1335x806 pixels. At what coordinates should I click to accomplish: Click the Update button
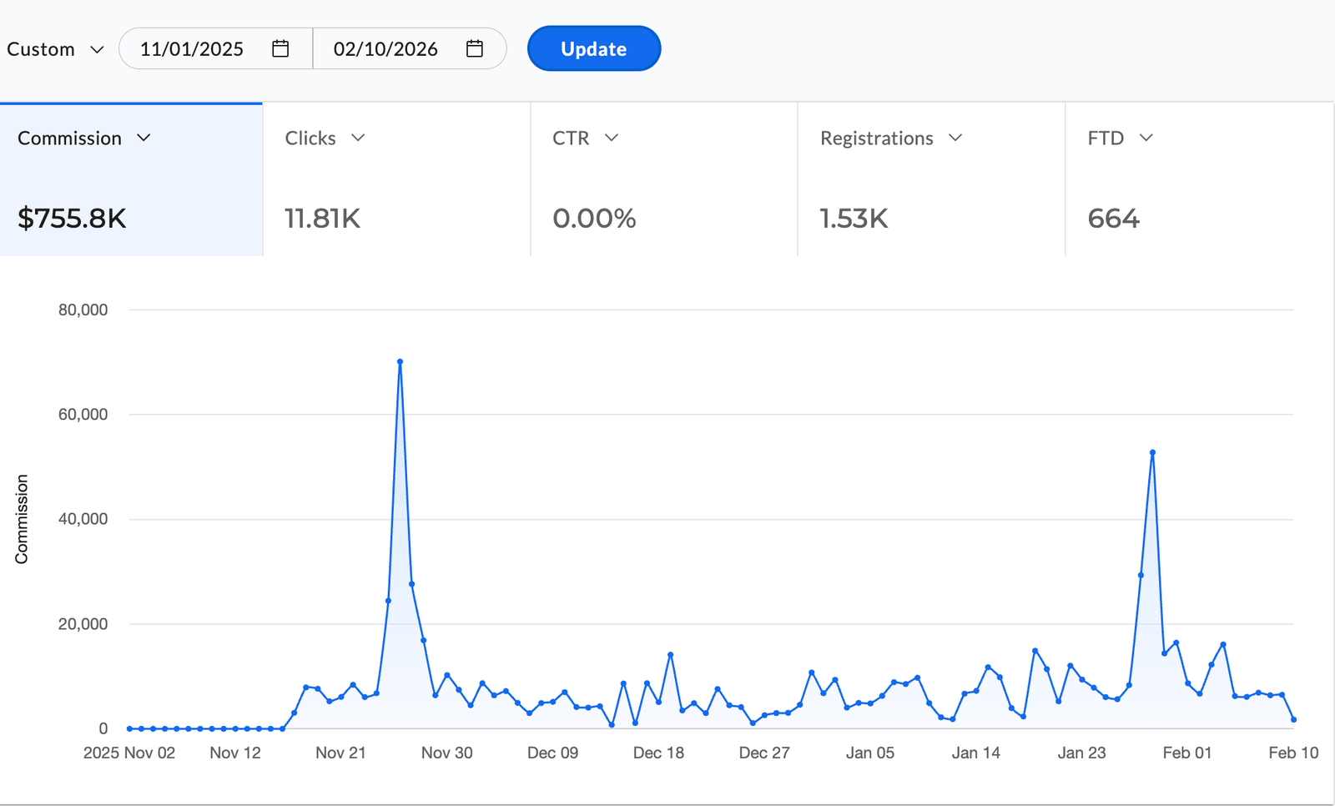[x=594, y=48]
